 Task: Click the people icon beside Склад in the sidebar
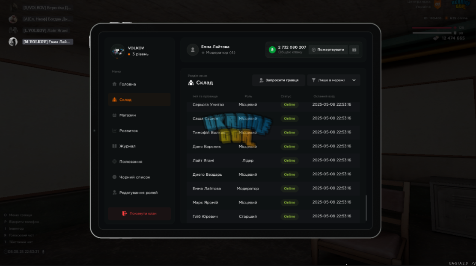114,100
